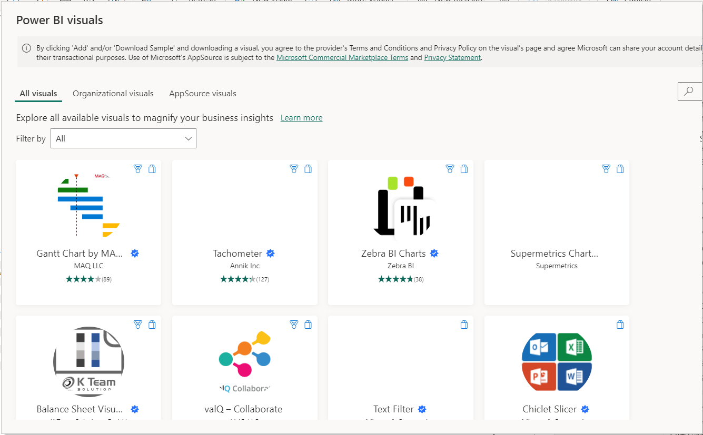The width and height of the screenshot is (703, 435).
Task: Follow the Learn more link
Action: [302, 118]
